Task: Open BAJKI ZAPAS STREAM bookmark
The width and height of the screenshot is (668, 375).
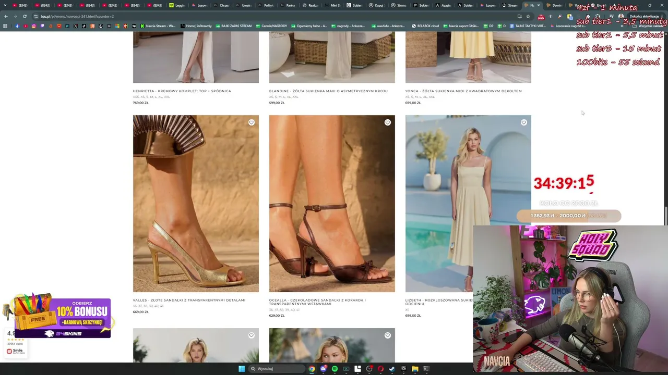Action: 233,26
